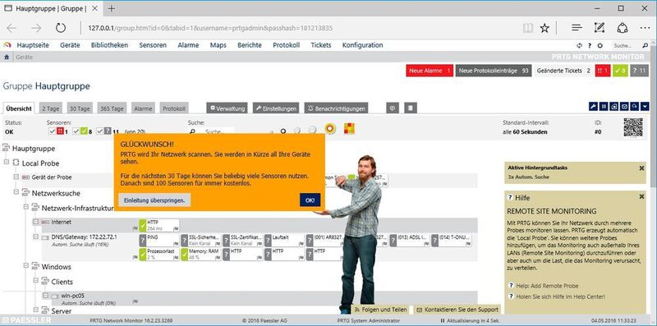Screen dimensions: 657x326
Task: Open the Alarme menu in top navigation
Action: [x=188, y=45]
